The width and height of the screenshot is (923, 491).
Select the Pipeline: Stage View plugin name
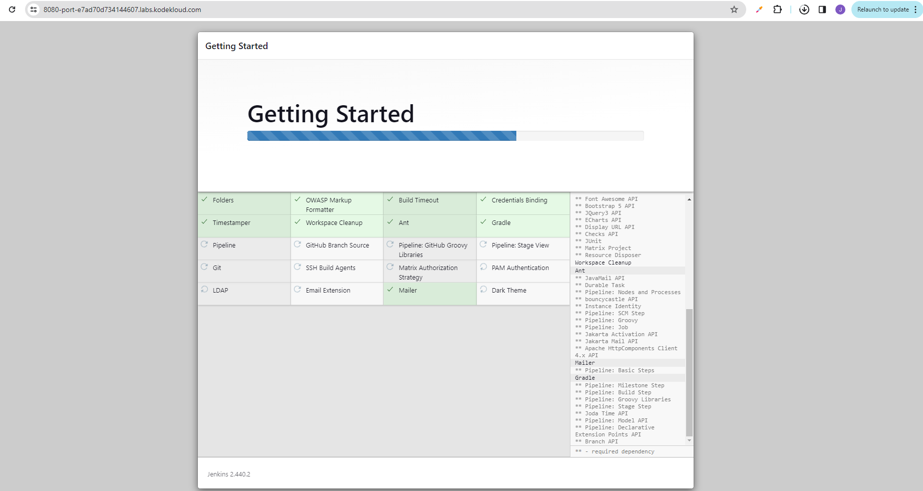[520, 245]
